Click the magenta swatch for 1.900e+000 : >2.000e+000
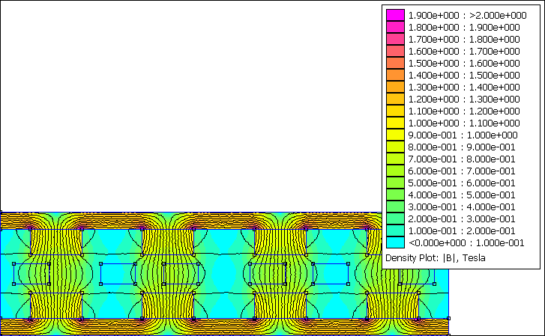545x336 pixels. pos(395,15)
